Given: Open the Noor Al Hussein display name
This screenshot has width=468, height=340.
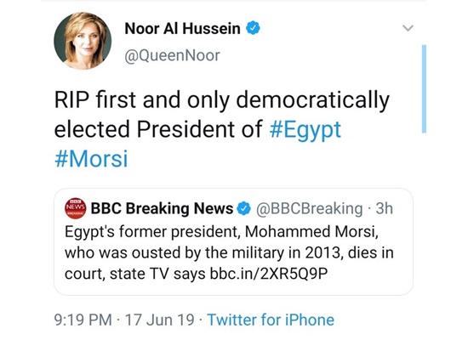Looking at the screenshot, I should pyautogui.click(x=182, y=29).
